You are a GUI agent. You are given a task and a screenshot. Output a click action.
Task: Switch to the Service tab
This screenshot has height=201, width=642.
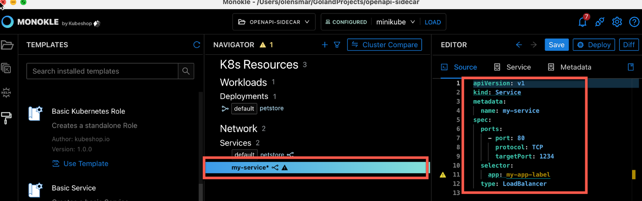512,67
